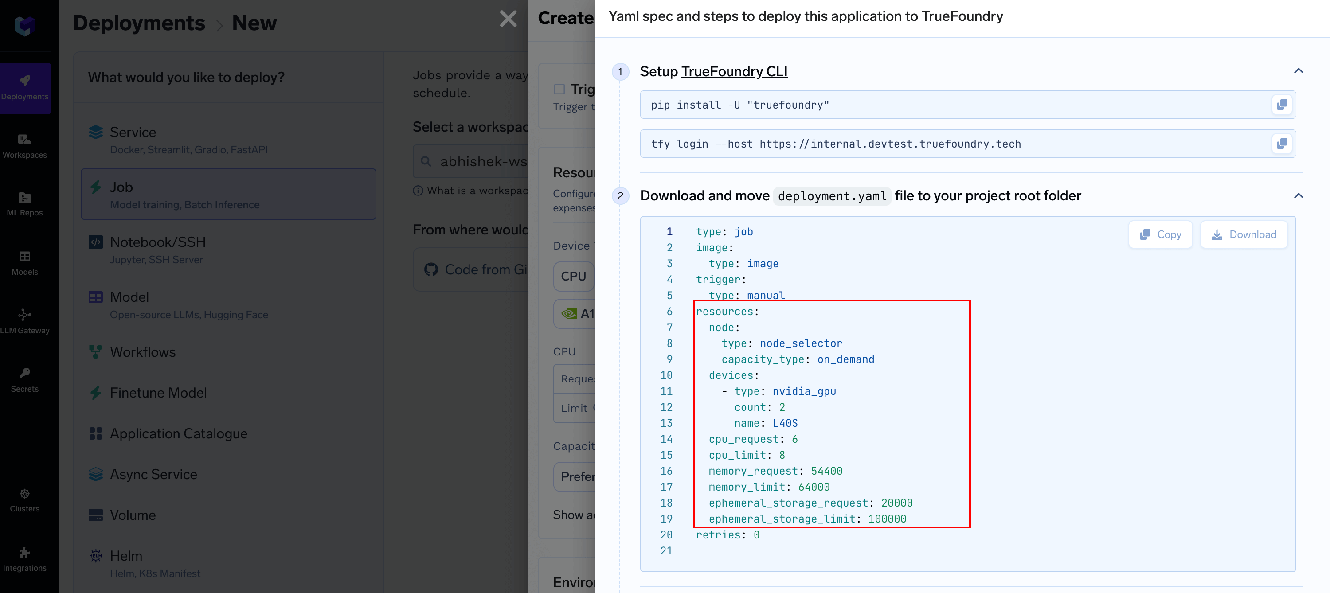Screen dimensions: 1330x593
Task: Click the Async Service layers icon
Action: (x=95, y=474)
